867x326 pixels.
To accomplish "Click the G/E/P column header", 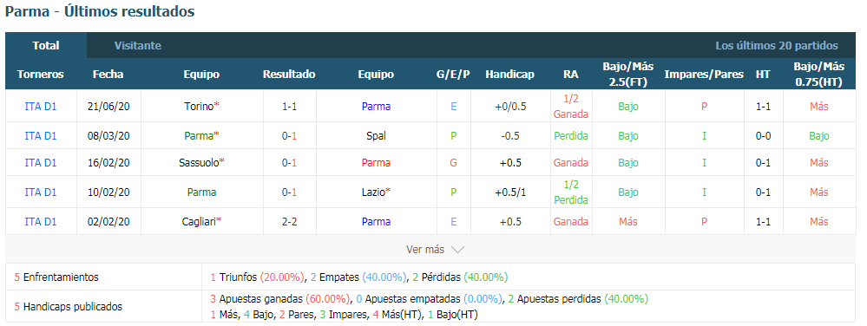I will point(453,74).
